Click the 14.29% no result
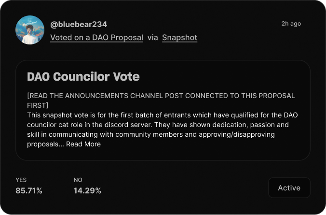 coord(87,191)
